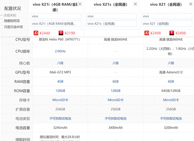Open Tmall icon for vivo X21i
The image size is (194, 141).
click(61, 33)
